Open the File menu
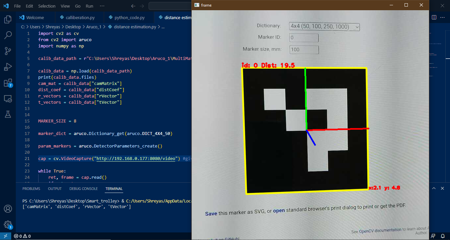The image size is (450, 240). pyautogui.click(x=17, y=6)
